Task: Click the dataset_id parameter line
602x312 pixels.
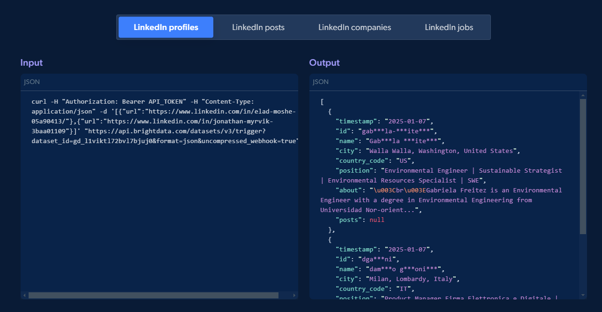Action: point(165,141)
